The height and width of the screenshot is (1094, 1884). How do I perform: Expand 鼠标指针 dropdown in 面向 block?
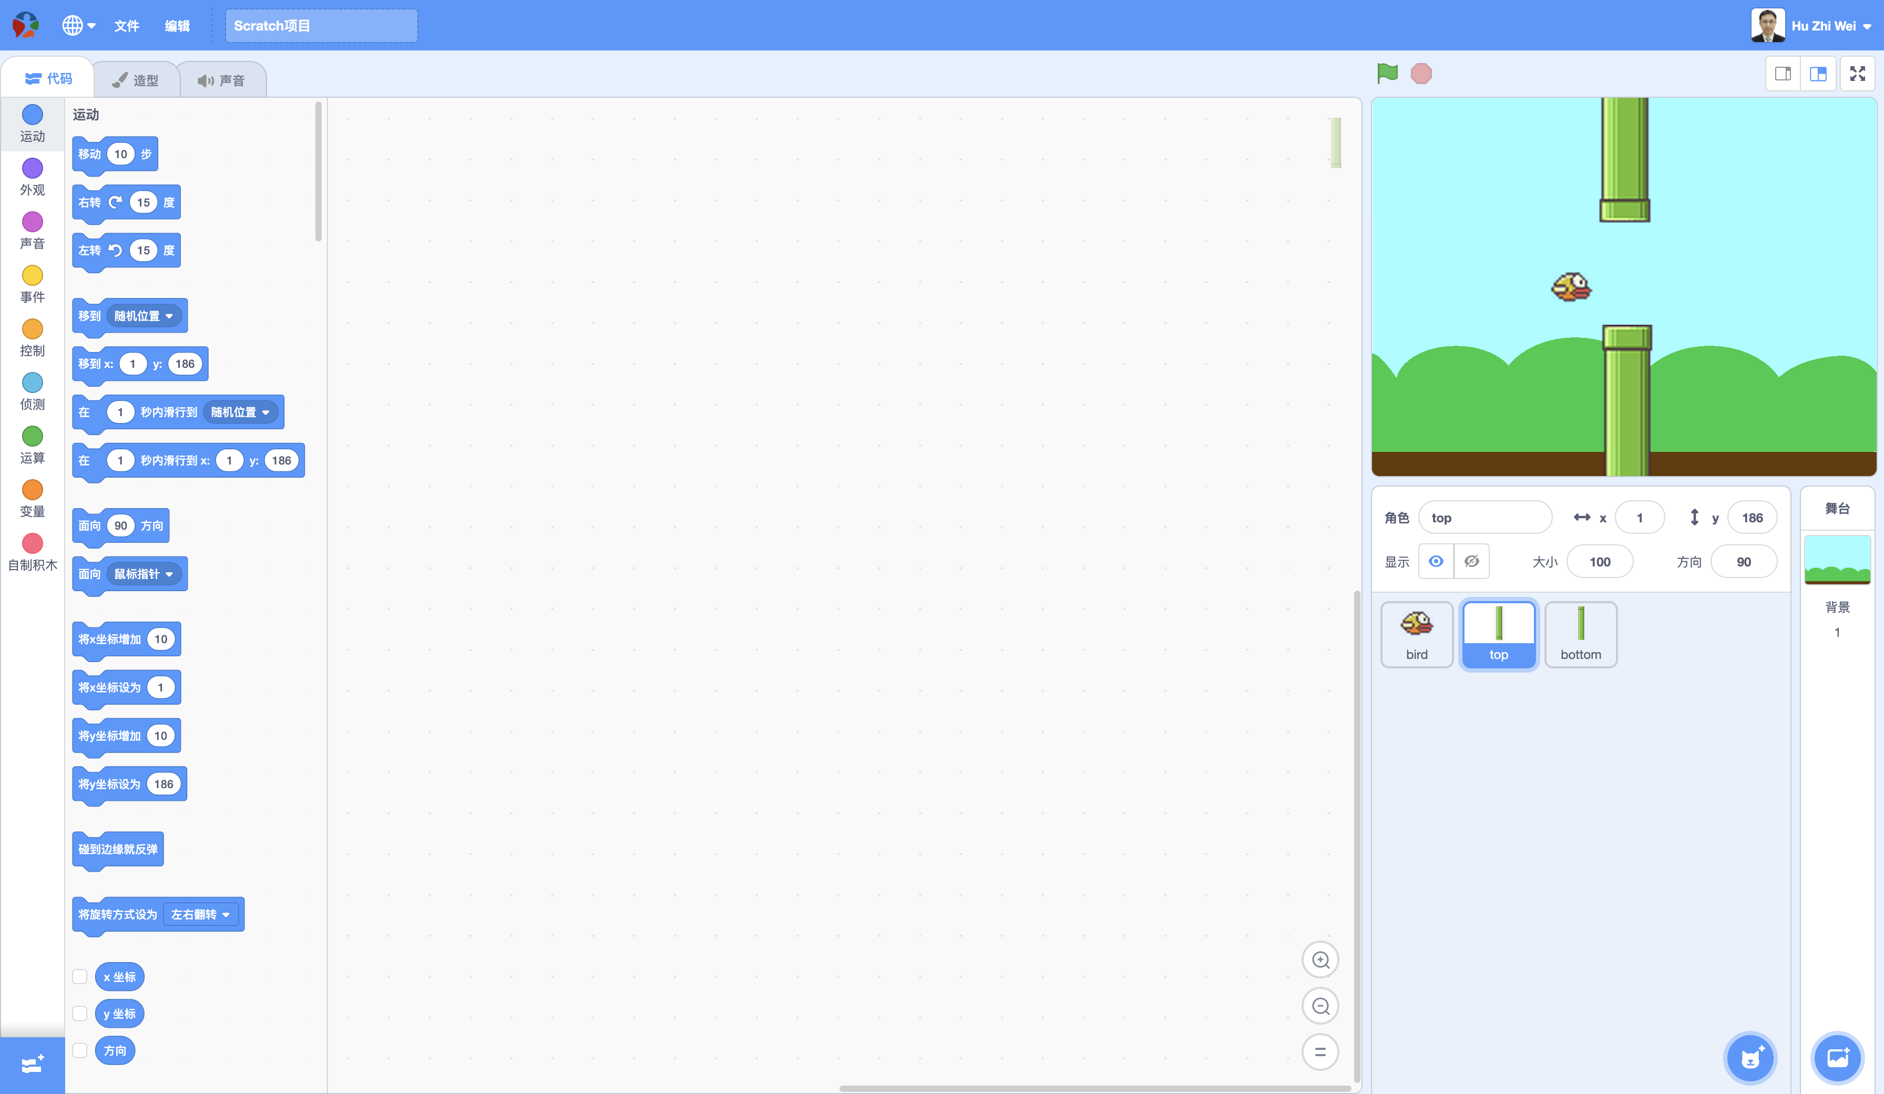pos(144,574)
